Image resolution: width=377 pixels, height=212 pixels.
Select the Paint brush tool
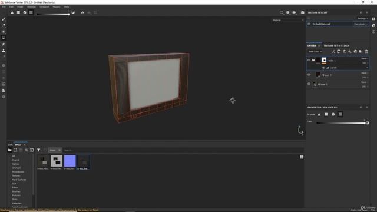[x=4, y=19]
